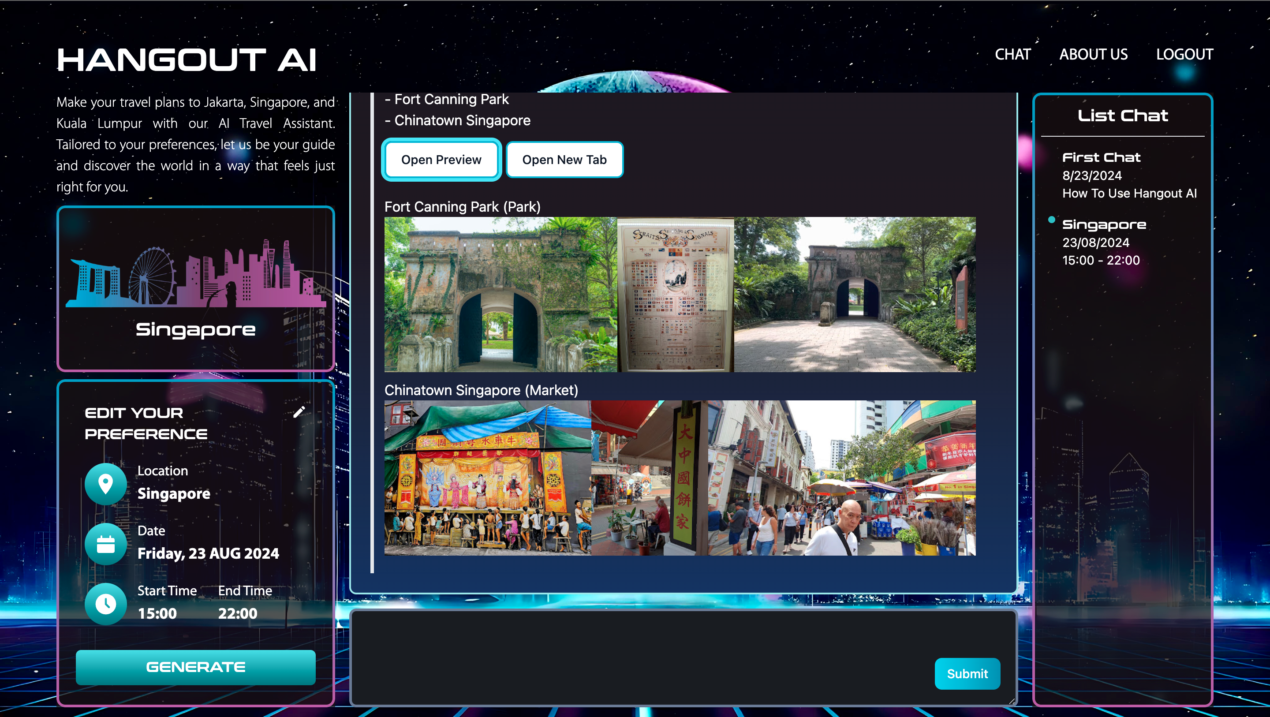Screen dimensions: 1270x717
Task: Open the Chinatown opera stage mural photo
Action: pos(487,478)
